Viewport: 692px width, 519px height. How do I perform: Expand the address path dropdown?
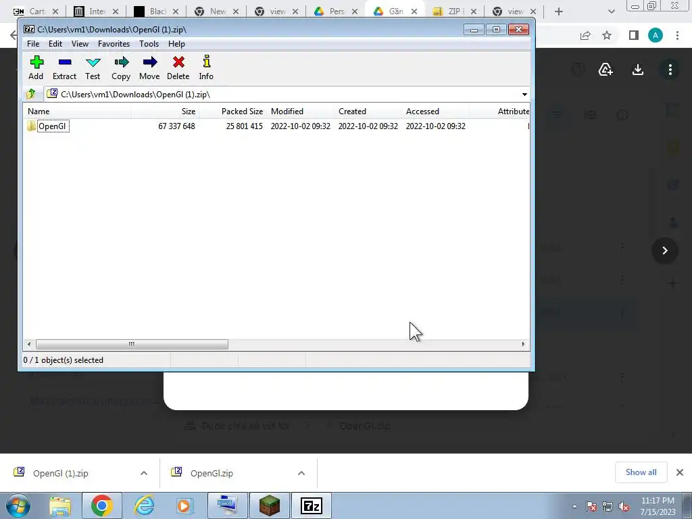coord(524,95)
